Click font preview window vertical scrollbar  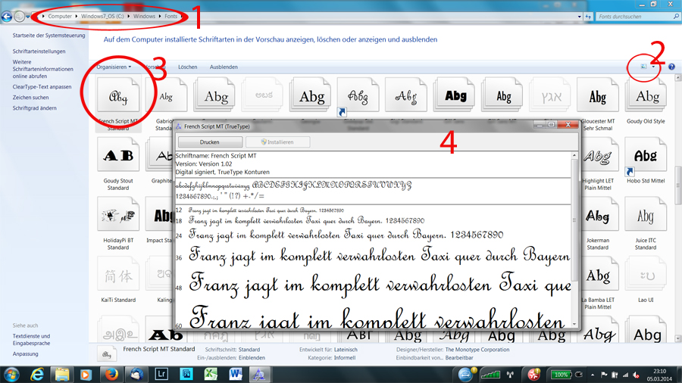pyautogui.click(x=574, y=220)
